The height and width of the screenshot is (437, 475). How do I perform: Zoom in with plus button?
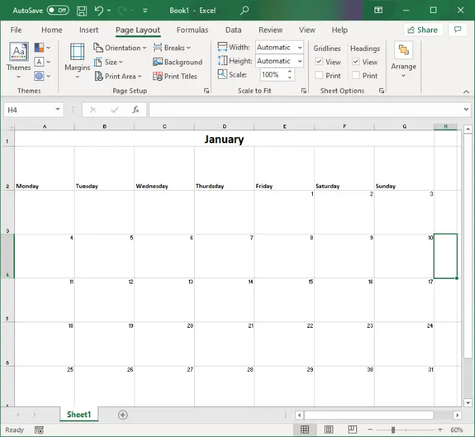pyautogui.click(x=440, y=430)
